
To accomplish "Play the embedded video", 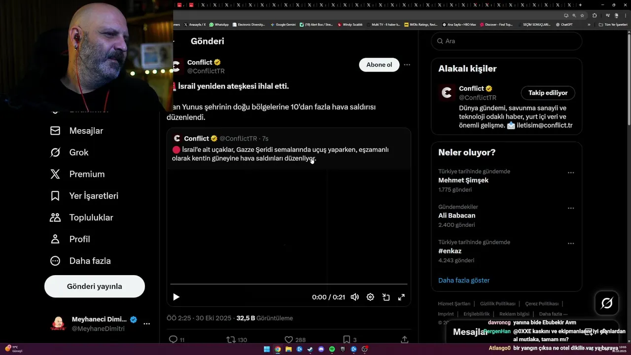I will tap(176, 297).
